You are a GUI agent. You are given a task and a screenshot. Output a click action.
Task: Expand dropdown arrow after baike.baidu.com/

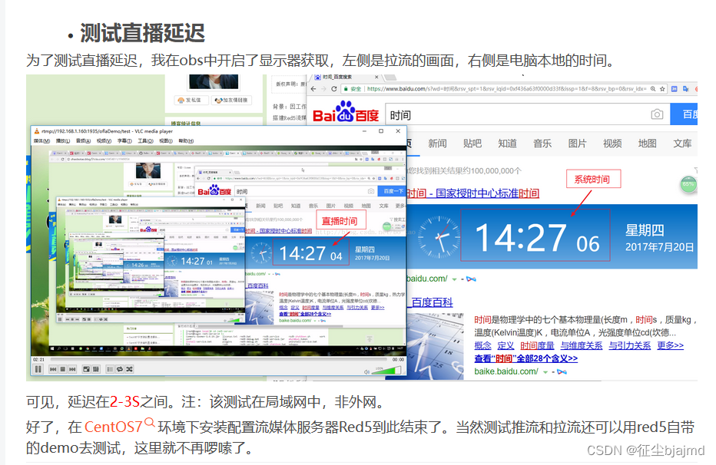545,372
